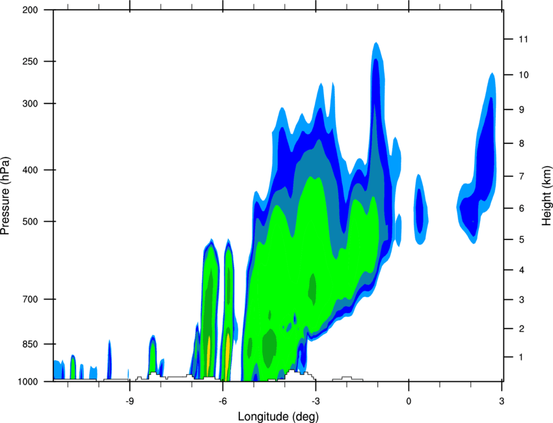Pick the 7 km height tick label
Viewport: 553px width, 423px height.
(x=521, y=176)
